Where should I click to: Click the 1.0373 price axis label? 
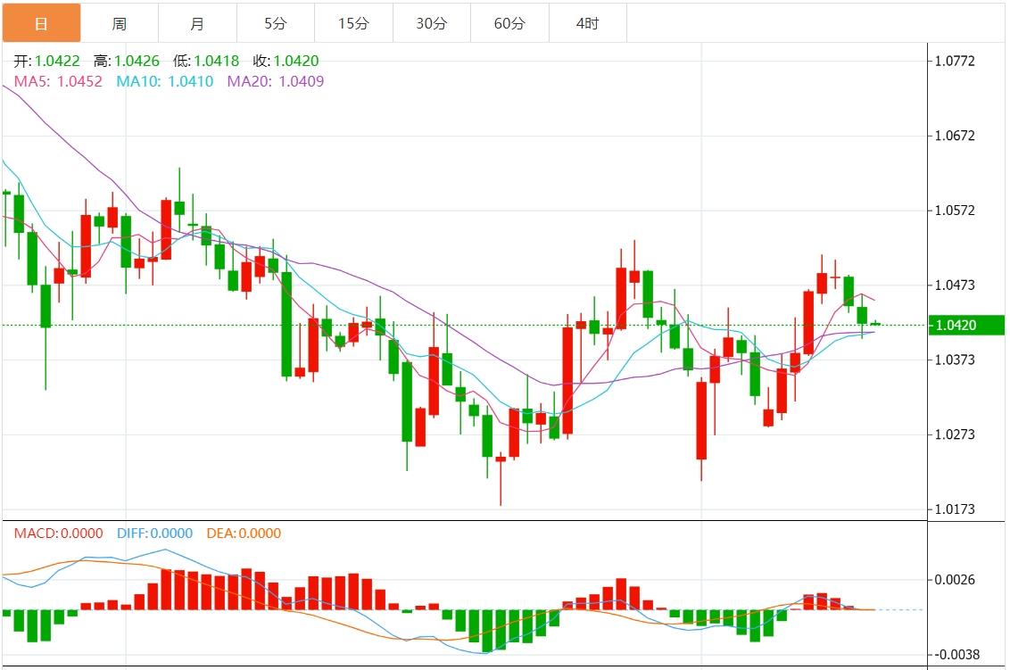coord(956,360)
